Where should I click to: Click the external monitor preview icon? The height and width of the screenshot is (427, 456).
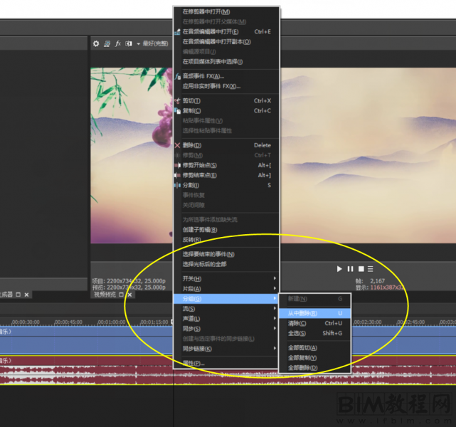pyautogui.click(x=107, y=43)
